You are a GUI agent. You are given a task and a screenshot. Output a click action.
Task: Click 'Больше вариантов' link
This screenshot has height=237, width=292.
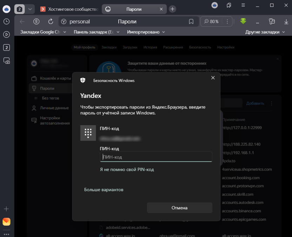coord(104,190)
